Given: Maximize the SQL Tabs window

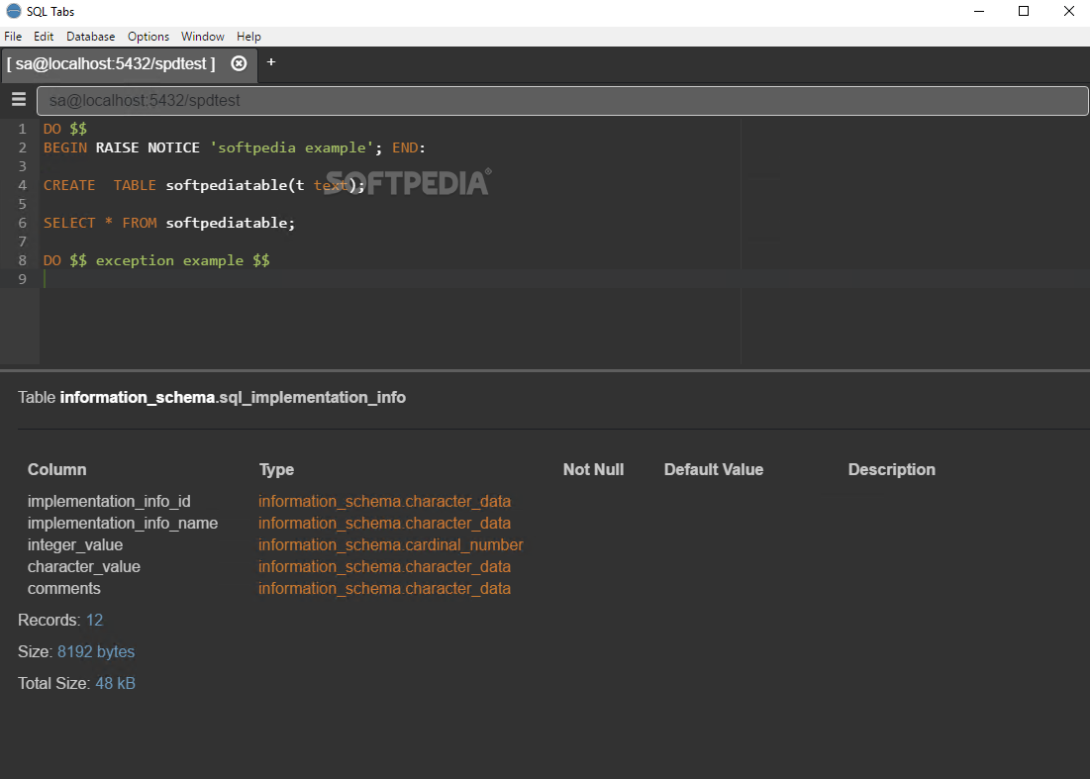Looking at the screenshot, I should 1024,11.
